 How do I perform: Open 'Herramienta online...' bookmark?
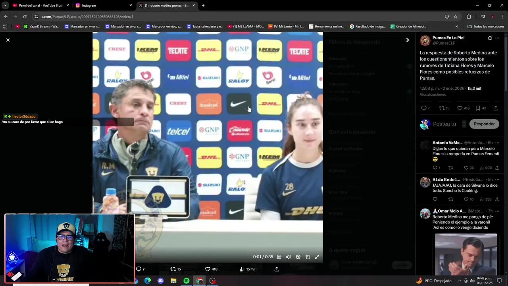coord(326,27)
